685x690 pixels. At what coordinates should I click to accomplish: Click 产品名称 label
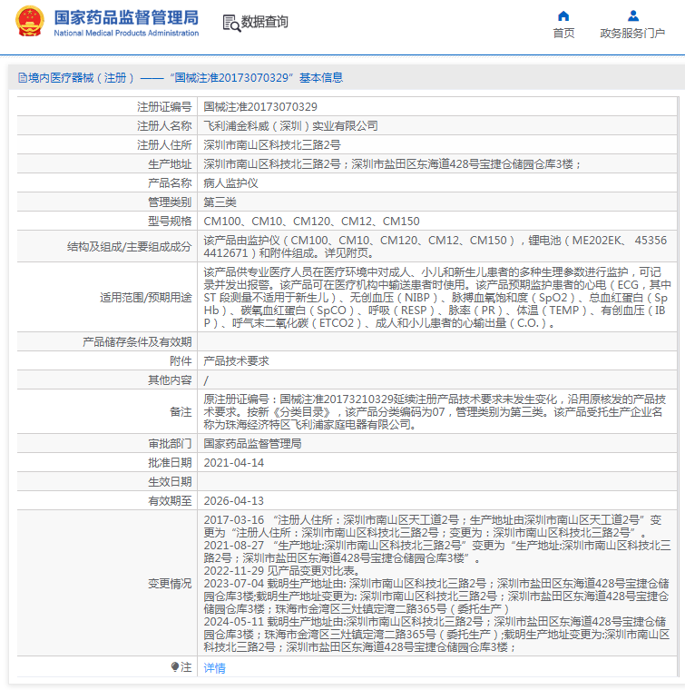[x=170, y=183]
